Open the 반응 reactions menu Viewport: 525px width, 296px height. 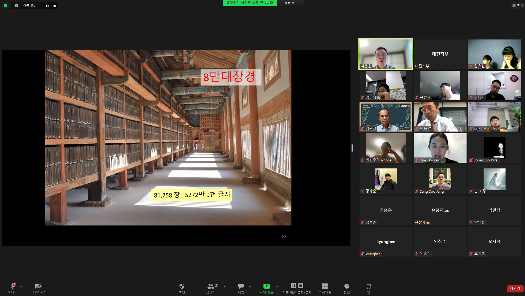tap(347, 288)
